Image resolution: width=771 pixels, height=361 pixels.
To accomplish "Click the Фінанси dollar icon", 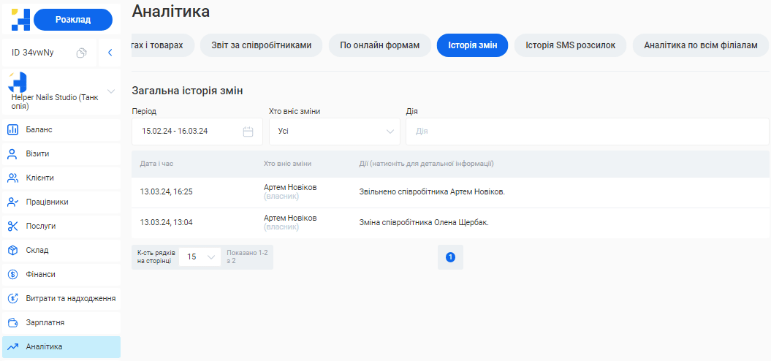I will pyautogui.click(x=12, y=275).
